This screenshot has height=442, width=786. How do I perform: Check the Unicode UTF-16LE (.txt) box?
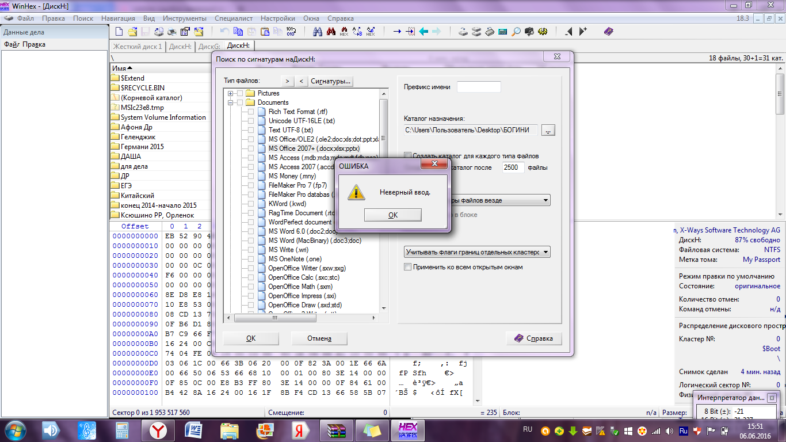click(x=250, y=121)
